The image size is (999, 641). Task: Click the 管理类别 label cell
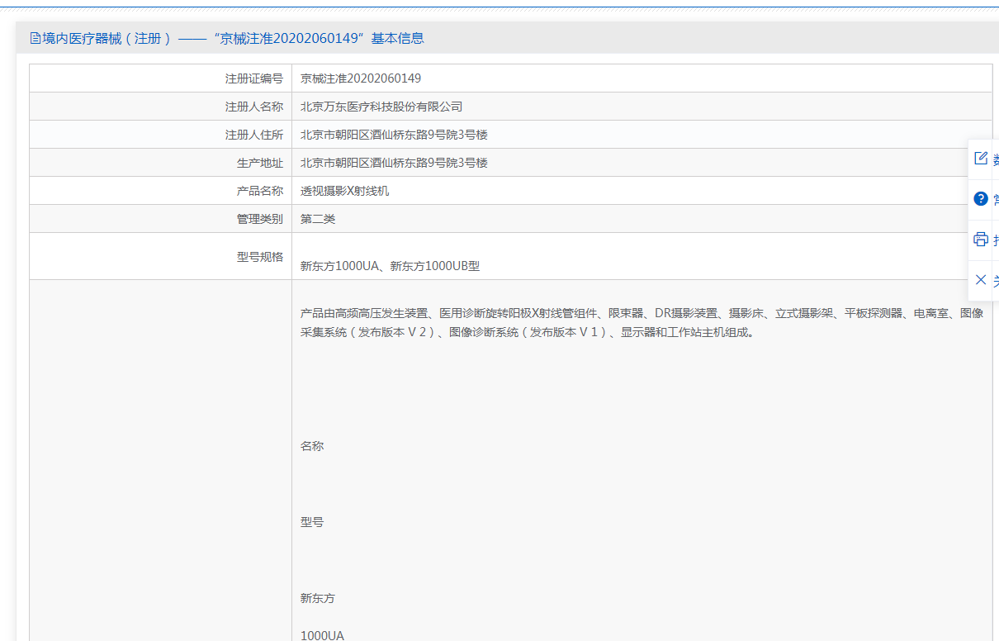[x=160, y=219]
